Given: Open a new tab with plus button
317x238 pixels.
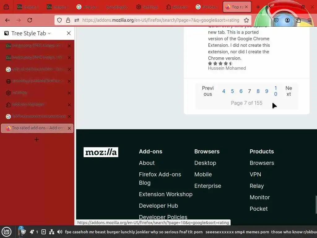Looking at the screenshot, I should [258, 7].
